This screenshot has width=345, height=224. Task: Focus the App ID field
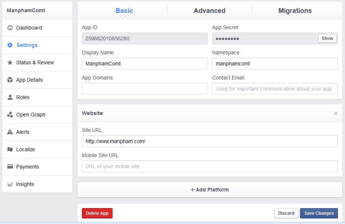tap(145, 38)
